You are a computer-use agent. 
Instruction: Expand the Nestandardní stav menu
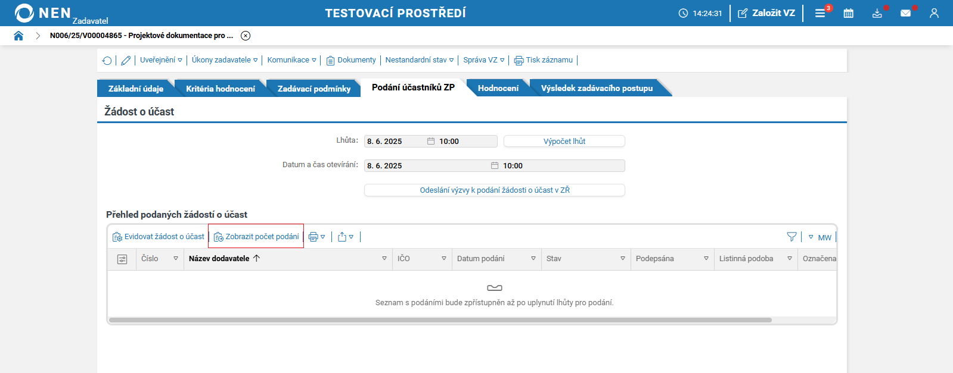tap(420, 60)
